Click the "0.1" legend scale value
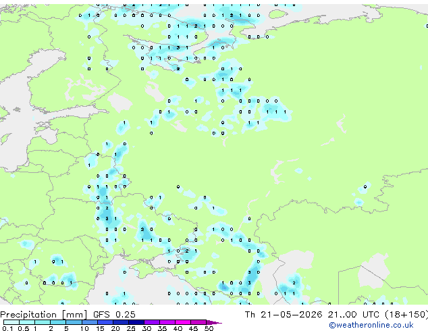Viewport: 428px width, 331px height. click(8, 328)
